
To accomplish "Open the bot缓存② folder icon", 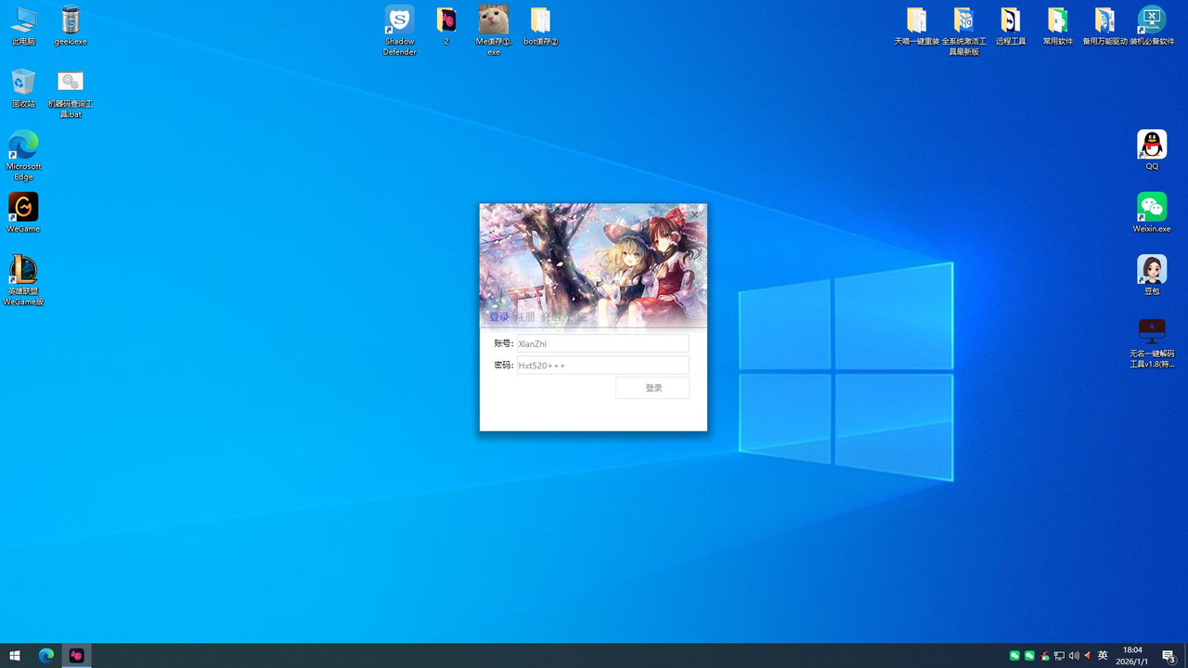I will [x=540, y=26].
